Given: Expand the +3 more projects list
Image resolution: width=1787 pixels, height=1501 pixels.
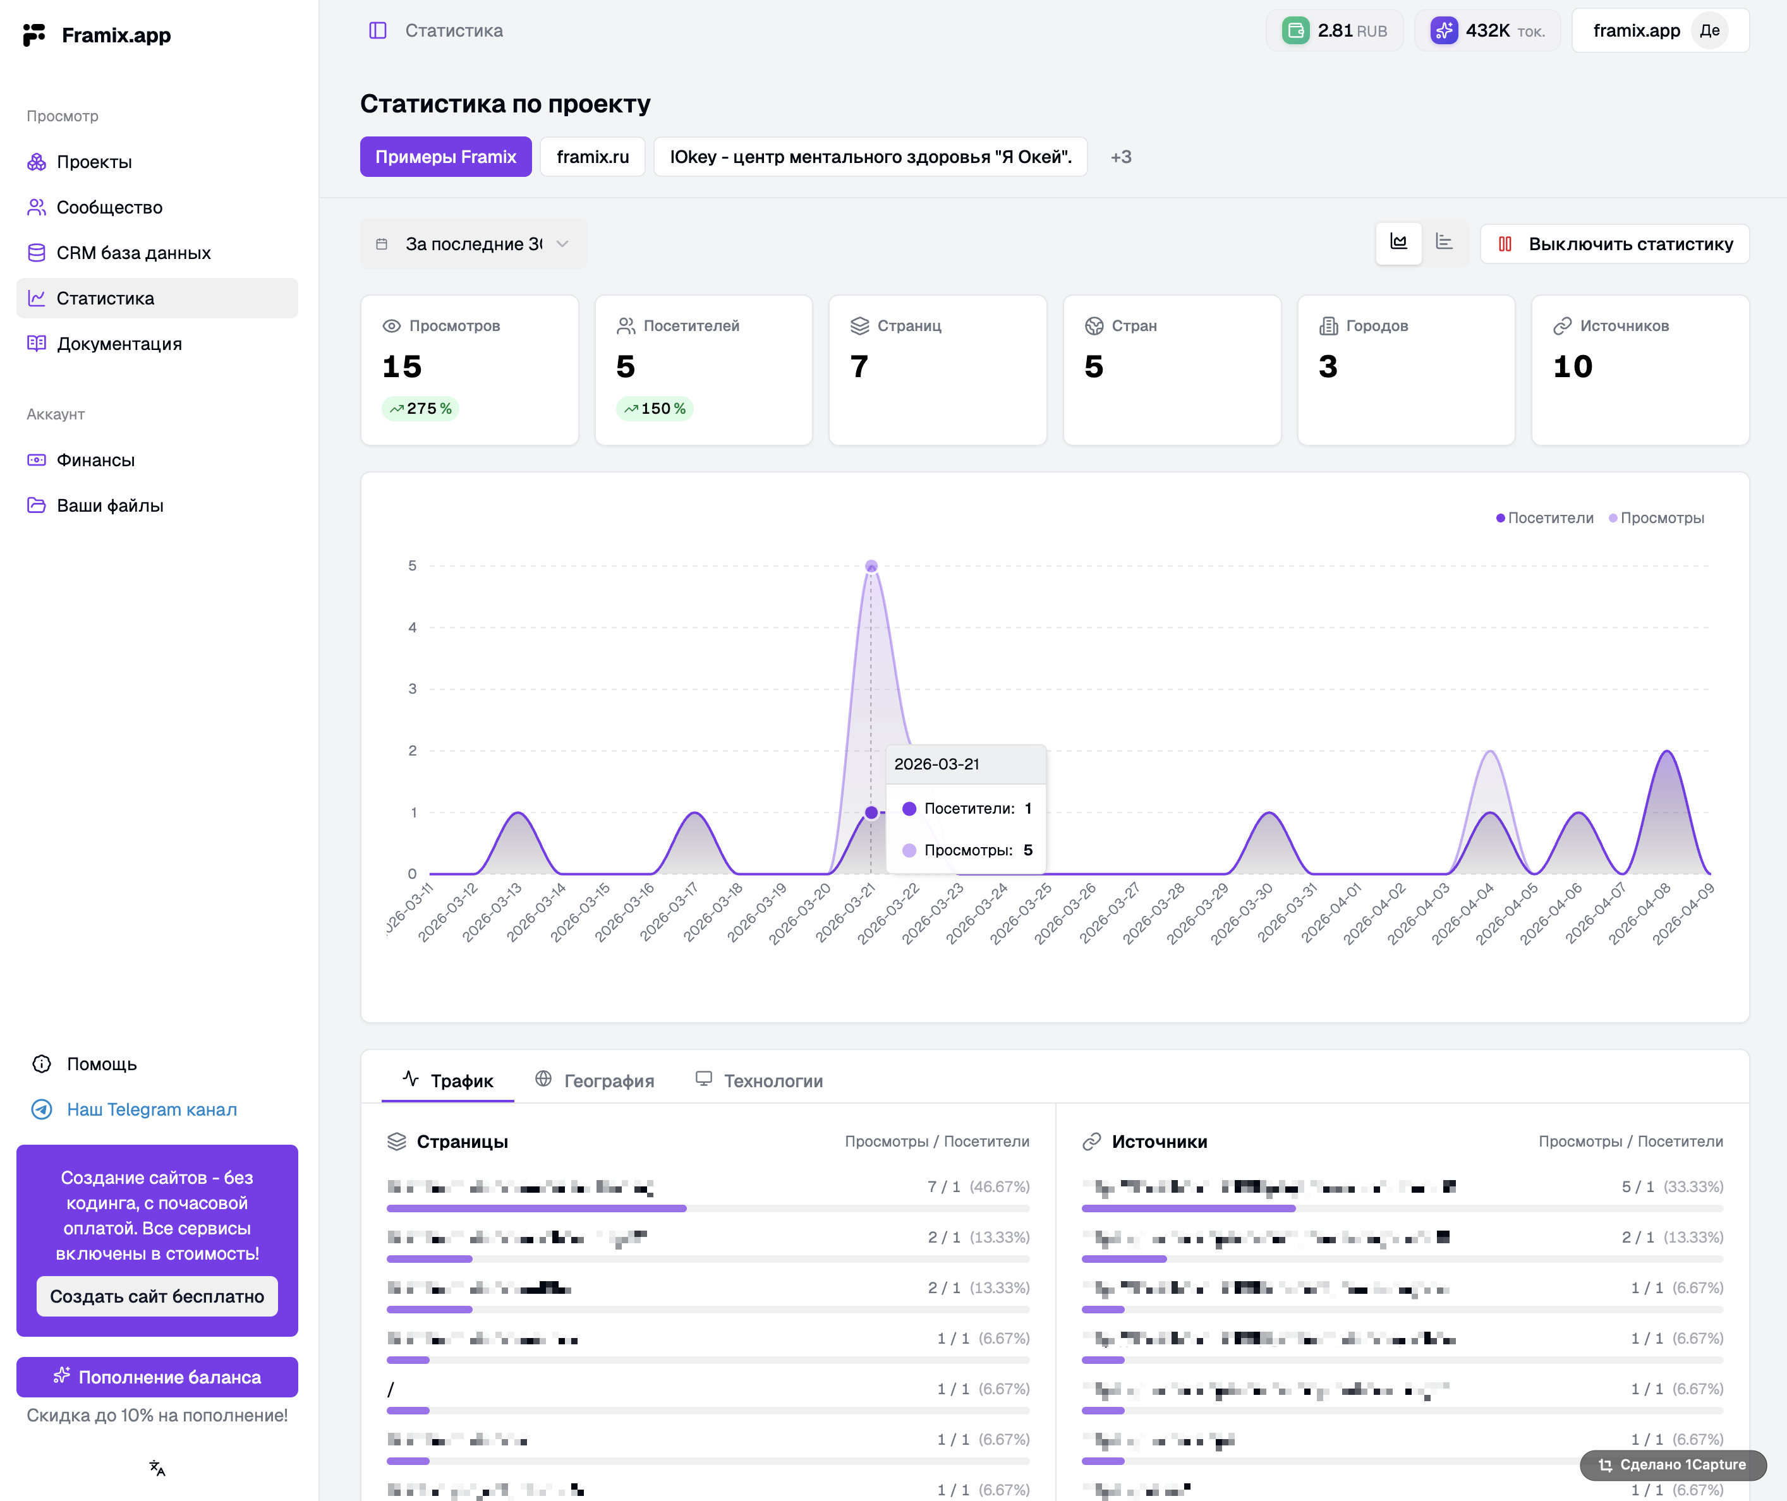Looking at the screenshot, I should coord(1121,157).
